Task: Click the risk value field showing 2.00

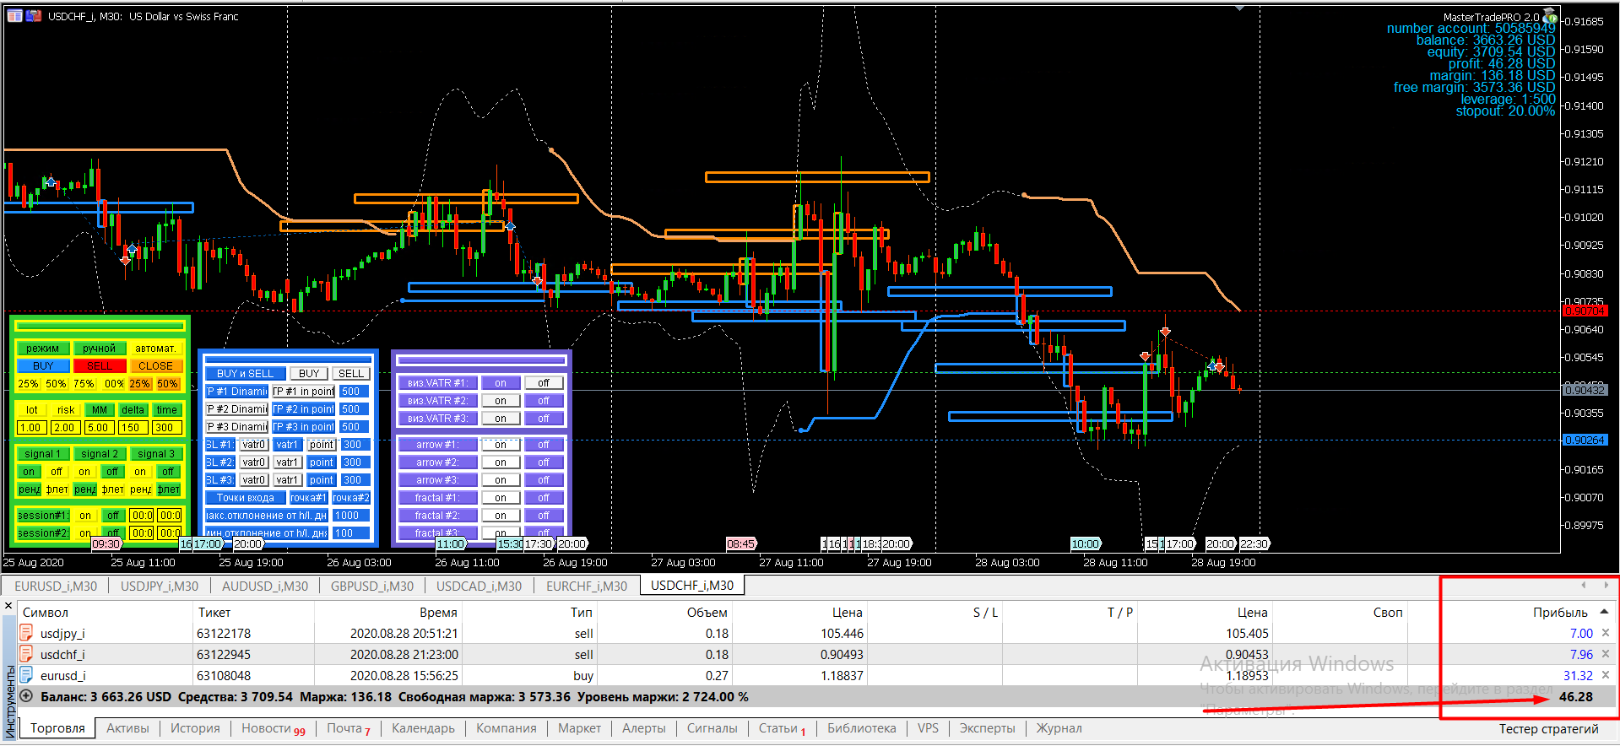Action: pos(65,428)
